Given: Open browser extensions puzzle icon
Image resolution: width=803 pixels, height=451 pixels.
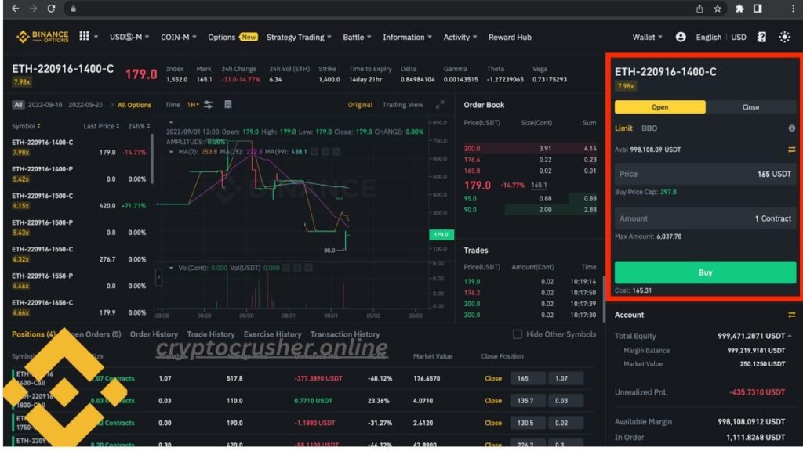Looking at the screenshot, I should click(739, 9).
